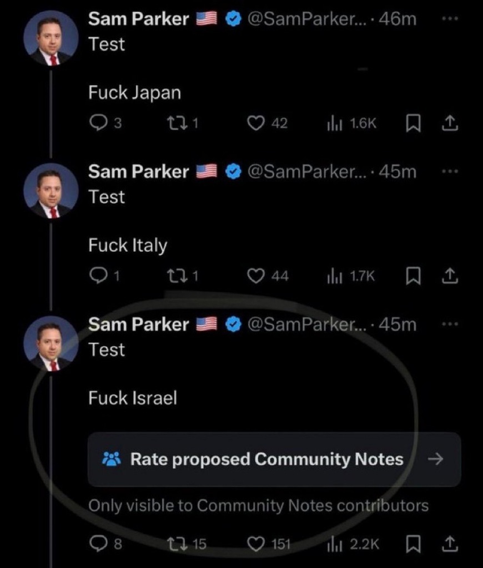Bookmark the Japan tweet

(412, 124)
